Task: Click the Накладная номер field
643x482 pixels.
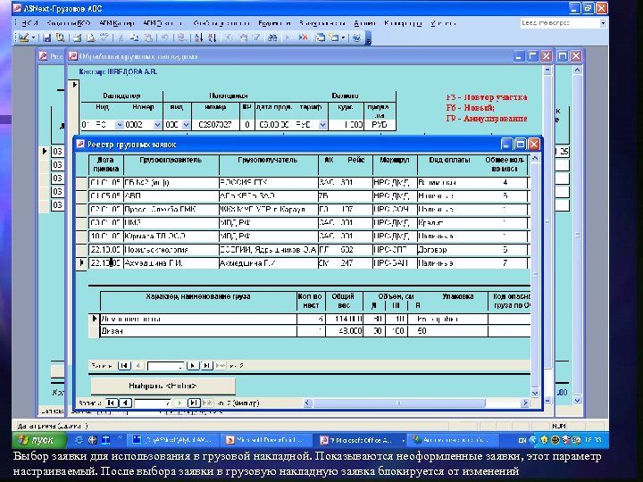Action: coord(216,125)
